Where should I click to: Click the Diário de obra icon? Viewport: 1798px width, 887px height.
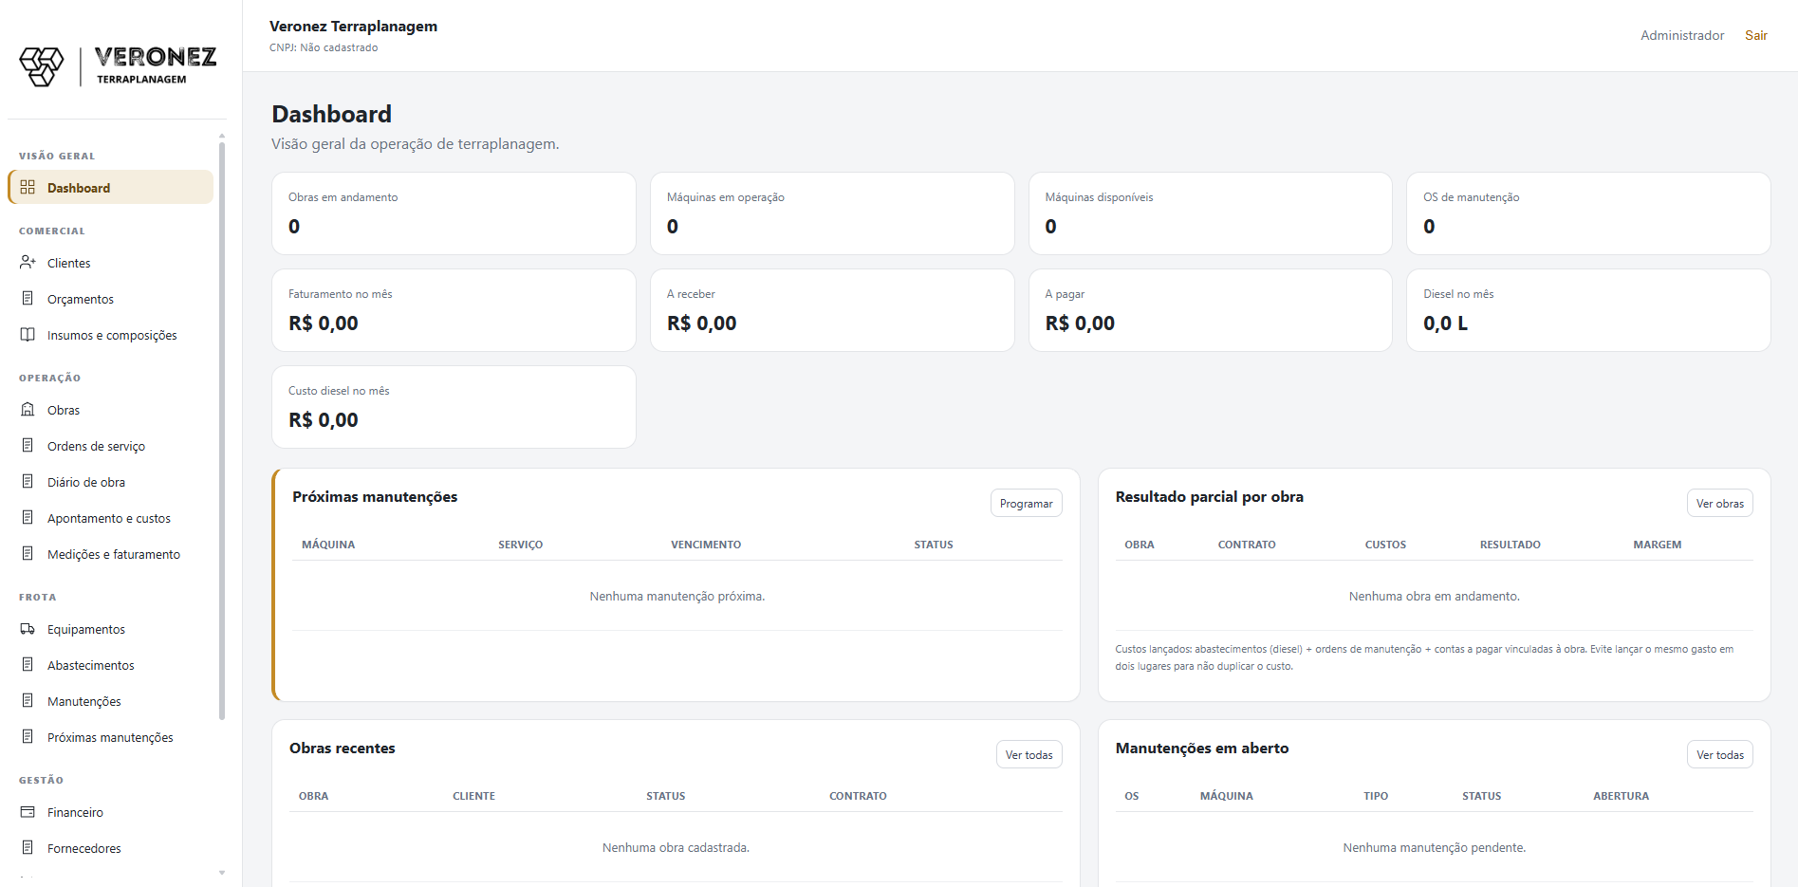(28, 482)
